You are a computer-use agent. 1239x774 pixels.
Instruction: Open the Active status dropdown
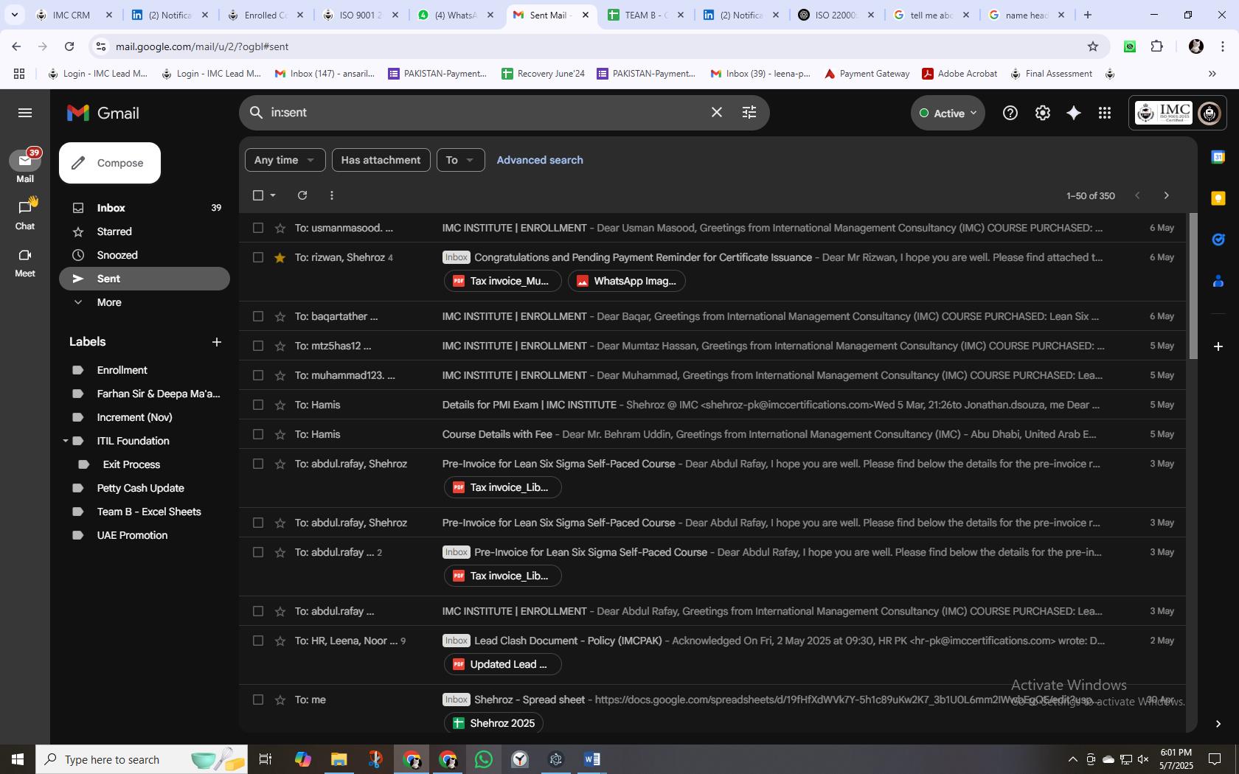pyautogui.click(x=948, y=113)
